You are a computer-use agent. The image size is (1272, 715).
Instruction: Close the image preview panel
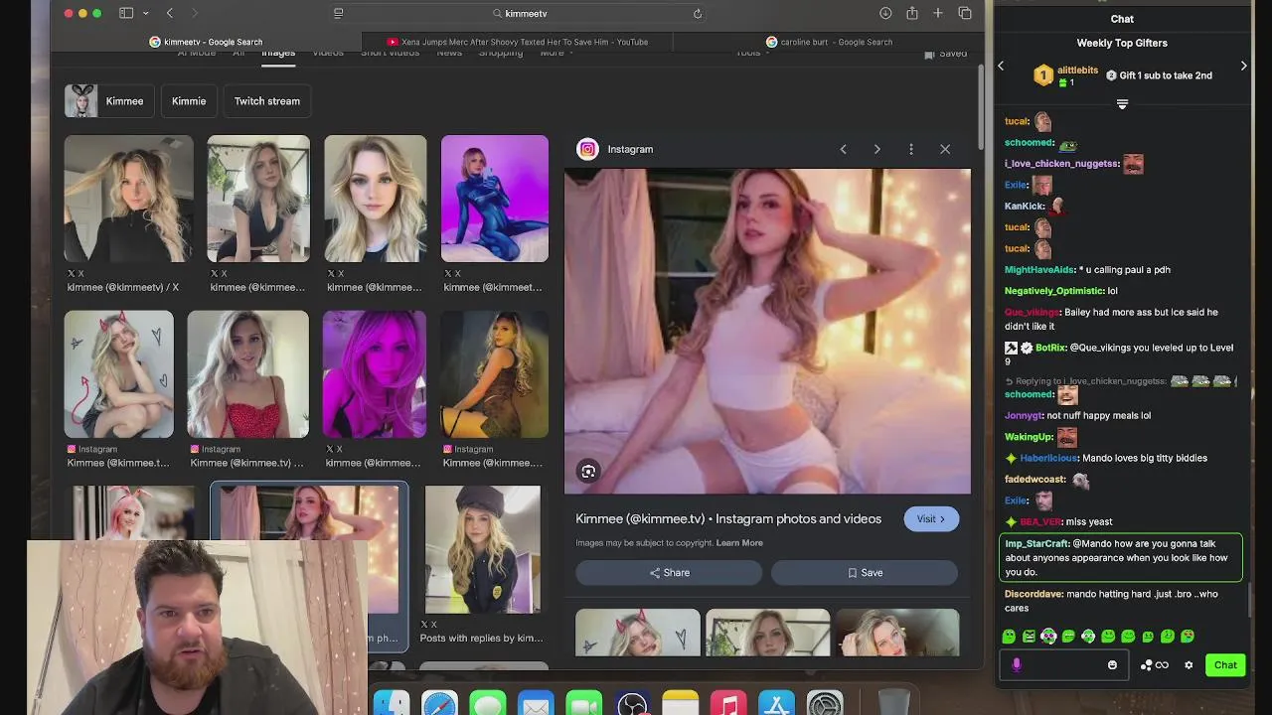[x=945, y=149]
